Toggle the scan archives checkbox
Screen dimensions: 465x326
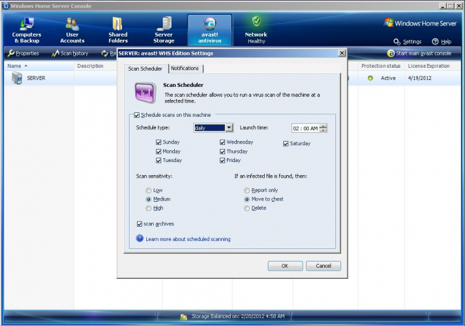[x=139, y=224]
